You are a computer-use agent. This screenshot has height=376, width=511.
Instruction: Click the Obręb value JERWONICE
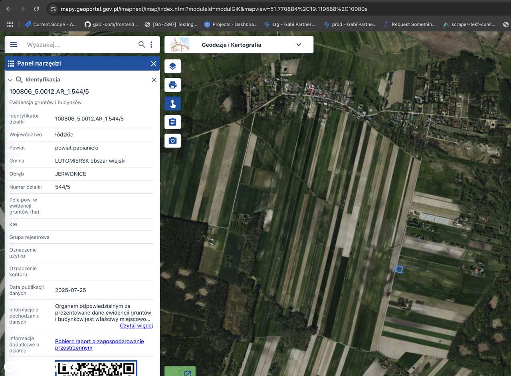pyautogui.click(x=71, y=174)
